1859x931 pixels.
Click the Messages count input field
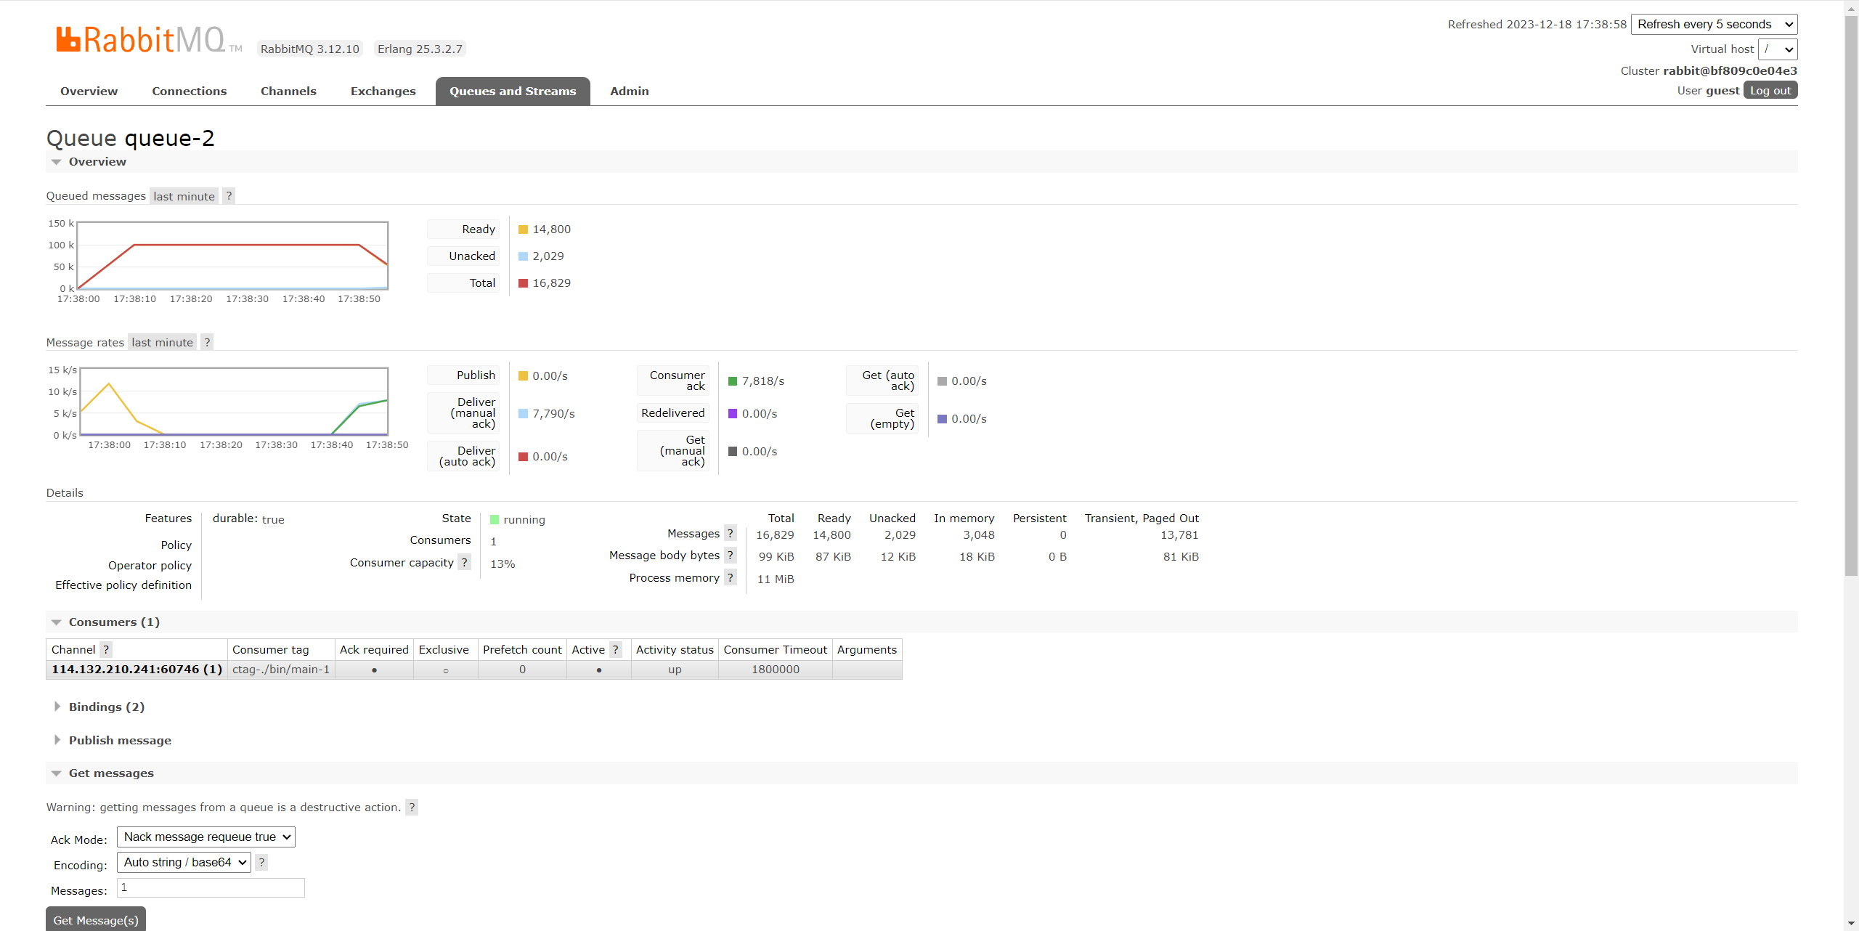[x=211, y=887]
